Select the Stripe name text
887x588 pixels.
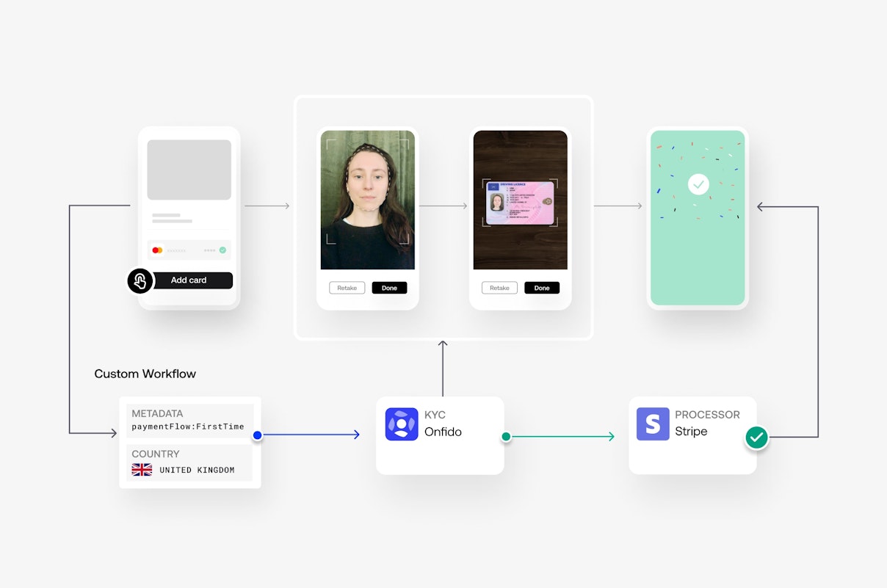pyautogui.click(x=691, y=431)
